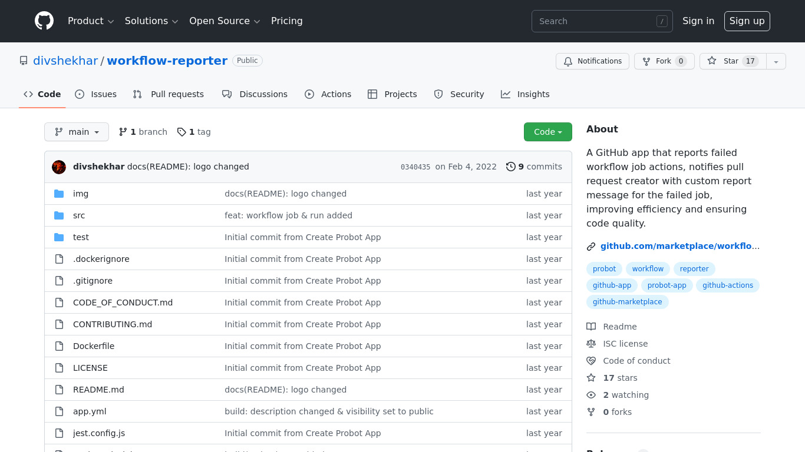Open the Open Source dropdown
805x452 pixels.
(225, 21)
